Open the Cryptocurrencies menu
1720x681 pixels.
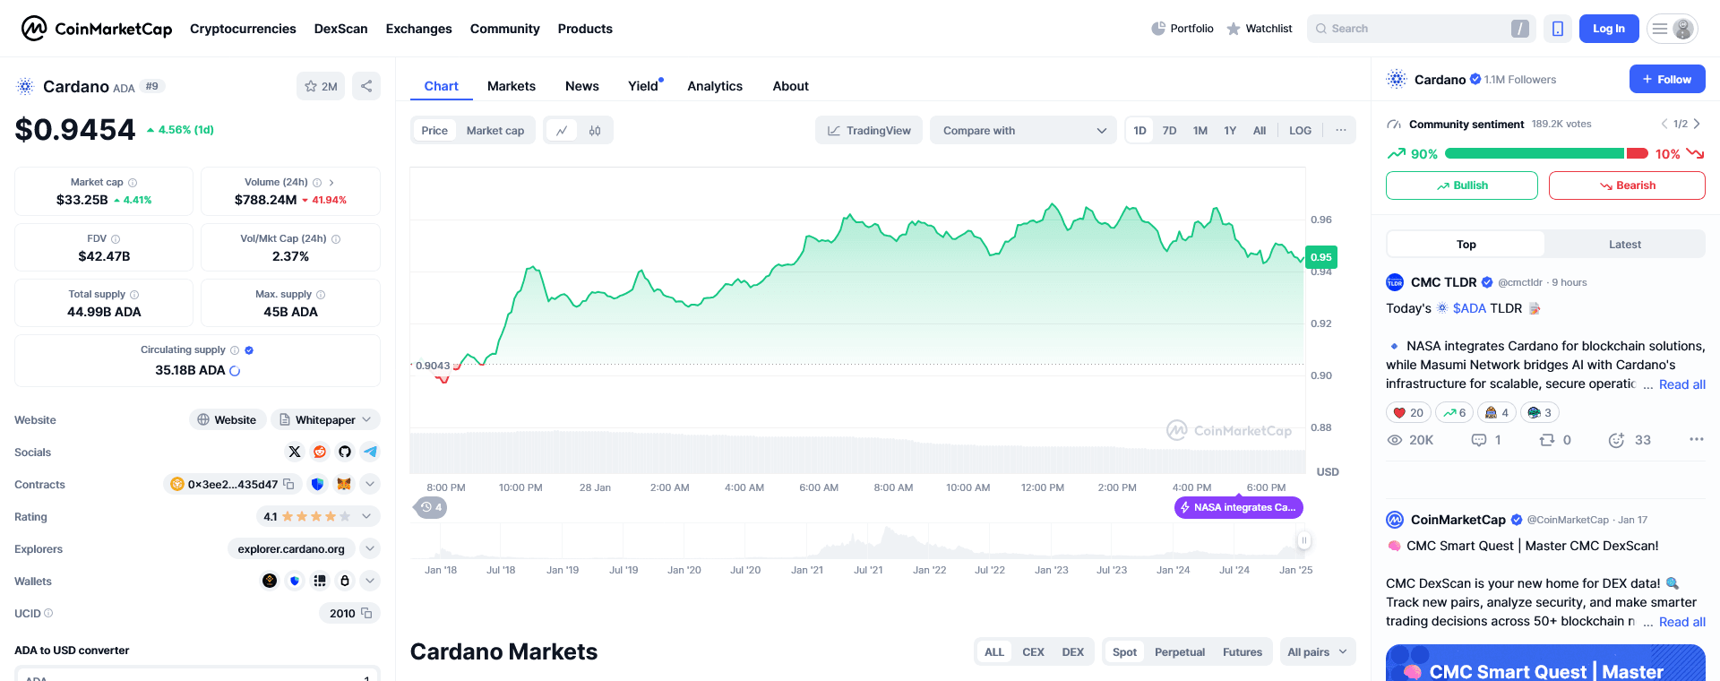pos(243,29)
